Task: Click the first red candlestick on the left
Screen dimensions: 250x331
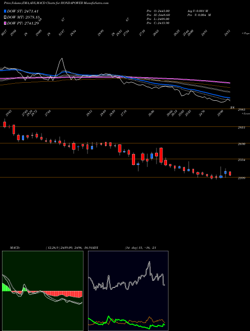Action: pyautogui.click(x=4, y=124)
